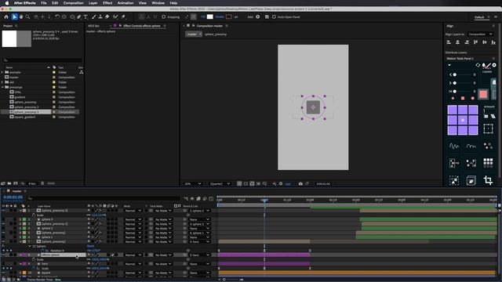Toggle visibility of hero layer
502x282 pixels.
pyautogui.click(x=3, y=264)
